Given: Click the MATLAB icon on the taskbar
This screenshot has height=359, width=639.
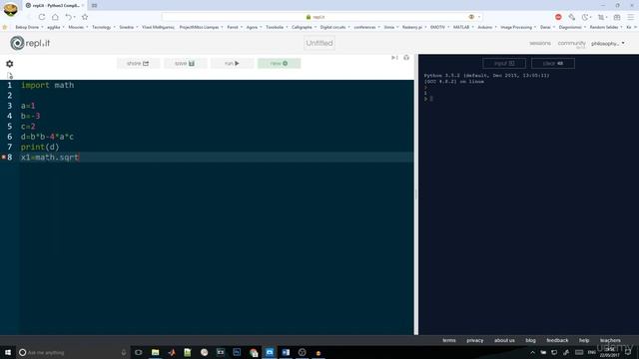Looking at the screenshot, I should (x=172, y=352).
